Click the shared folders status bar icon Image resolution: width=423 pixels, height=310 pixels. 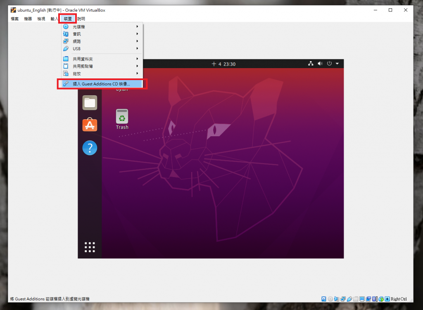tap(356, 299)
